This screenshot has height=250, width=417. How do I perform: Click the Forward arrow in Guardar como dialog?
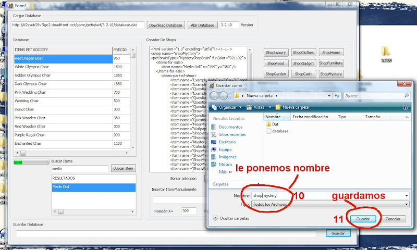click(224, 96)
